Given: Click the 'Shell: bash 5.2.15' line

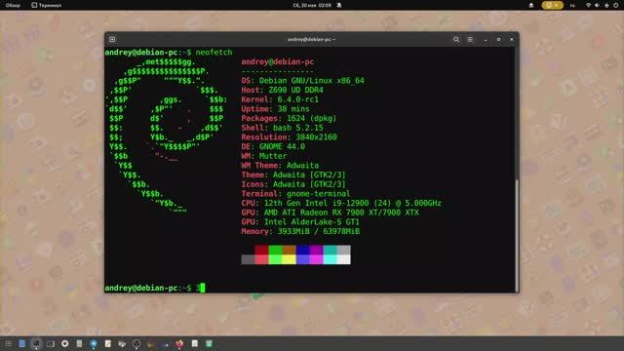Looking at the screenshot, I should click(x=282, y=128).
